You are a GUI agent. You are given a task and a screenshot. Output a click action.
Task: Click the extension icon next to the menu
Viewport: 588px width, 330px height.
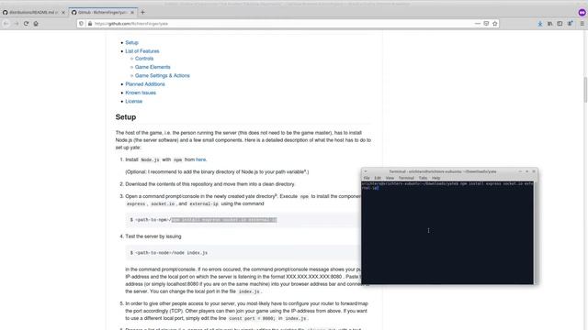pyautogui.click(x=570, y=24)
